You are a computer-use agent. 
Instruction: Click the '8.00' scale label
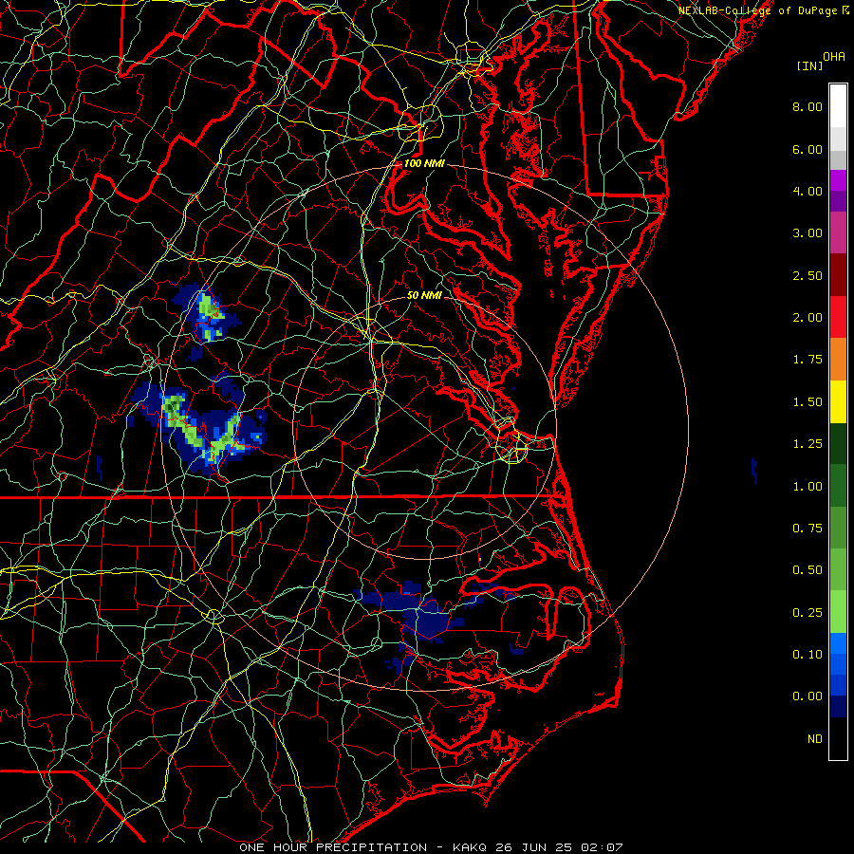pos(808,106)
